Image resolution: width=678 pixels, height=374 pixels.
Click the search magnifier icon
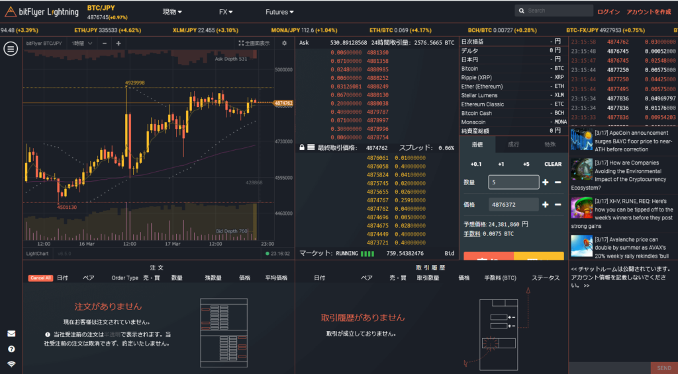pos(522,11)
